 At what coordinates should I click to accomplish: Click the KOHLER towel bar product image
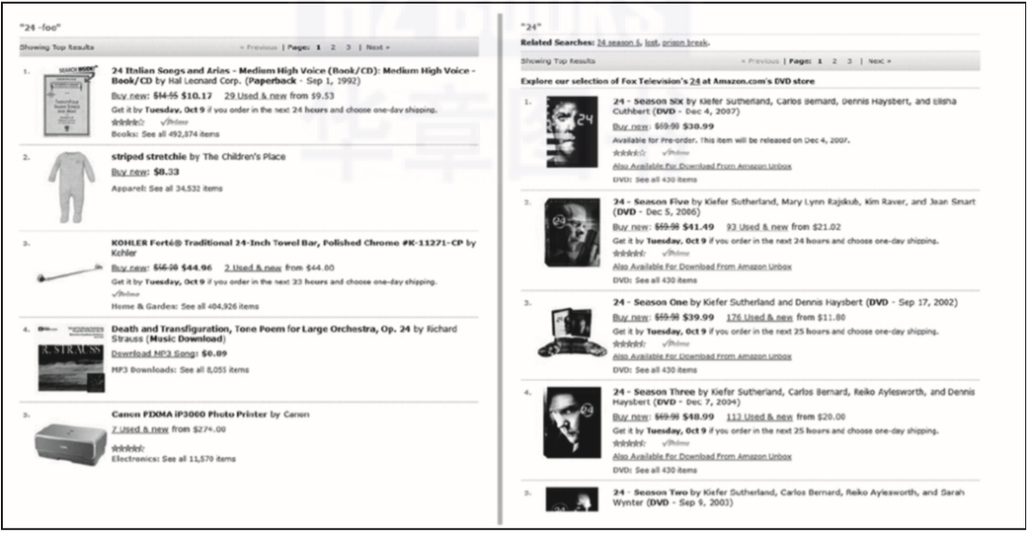[70, 273]
